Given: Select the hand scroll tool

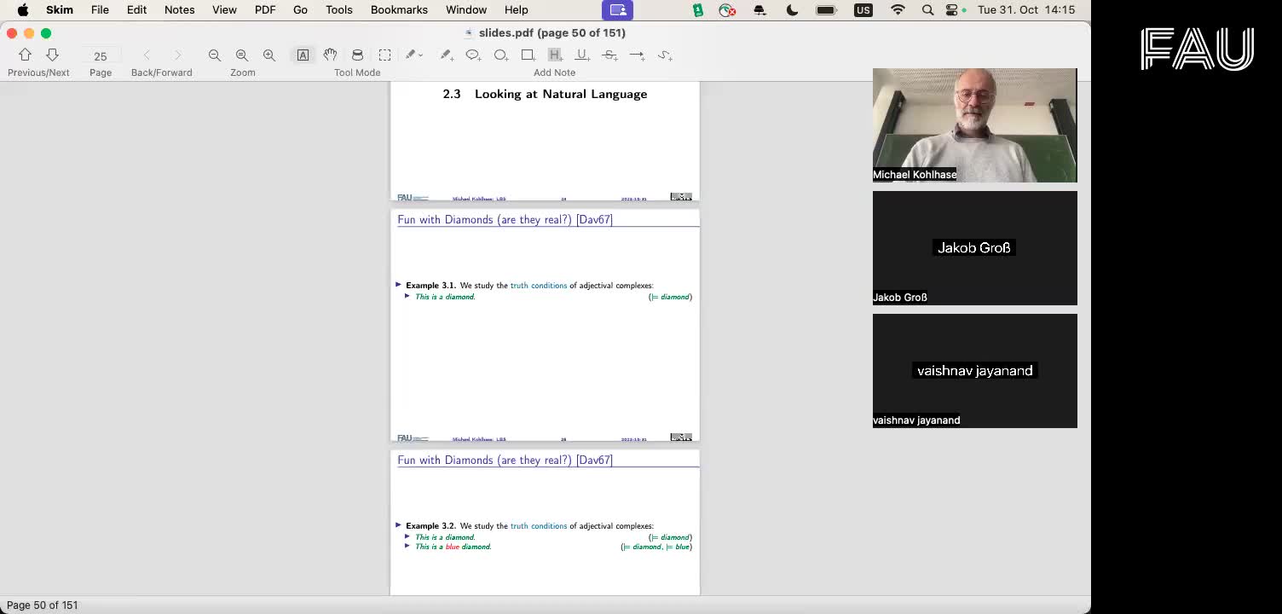Looking at the screenshot, I should tap(330, 55).
